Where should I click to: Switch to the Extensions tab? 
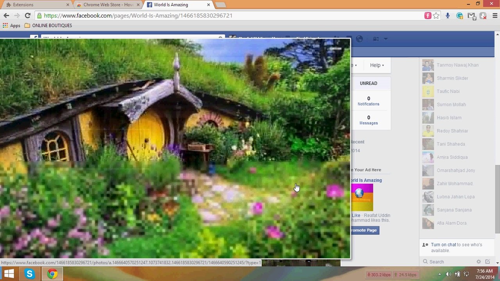pyautogui.click(x=37, y=5)
